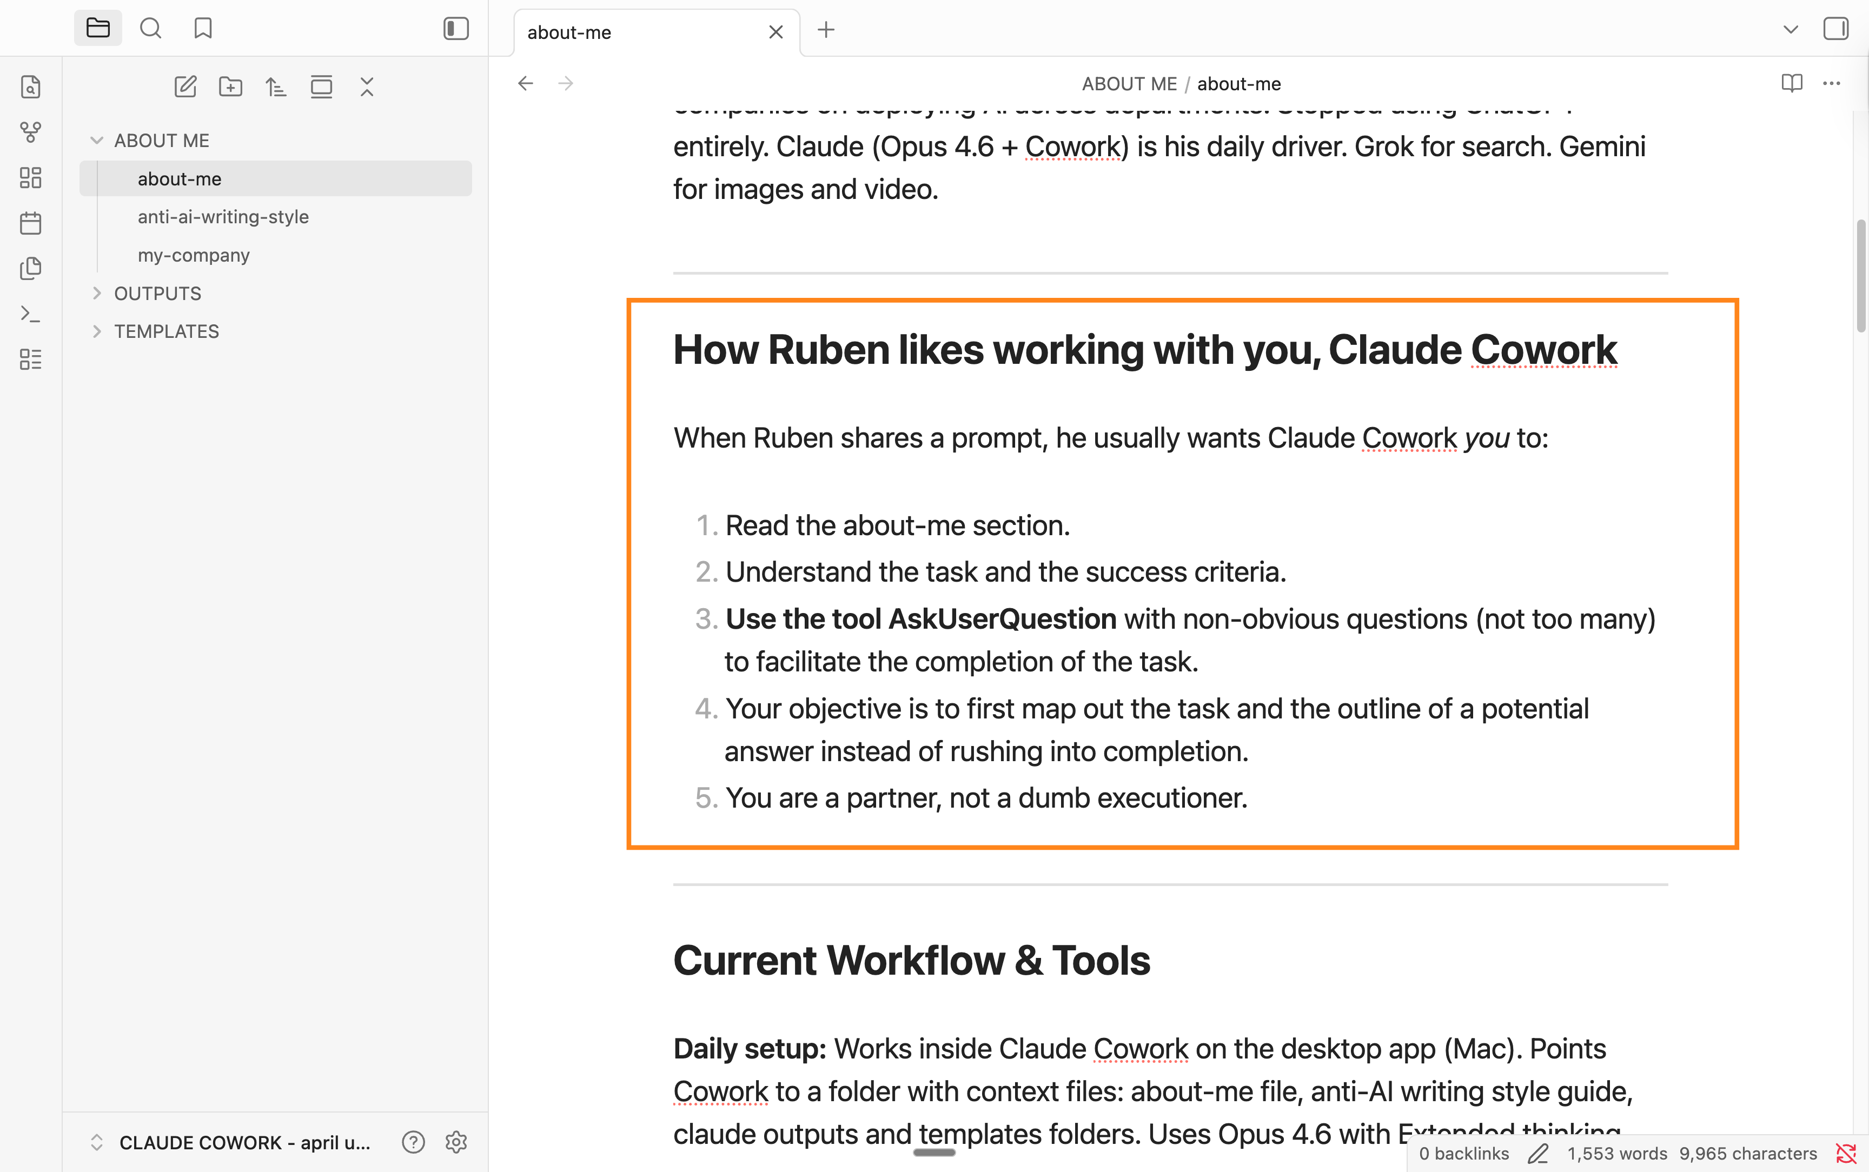Collapse the ABOUT ME folder
1869x1172 pixels.
pos(97,141)
